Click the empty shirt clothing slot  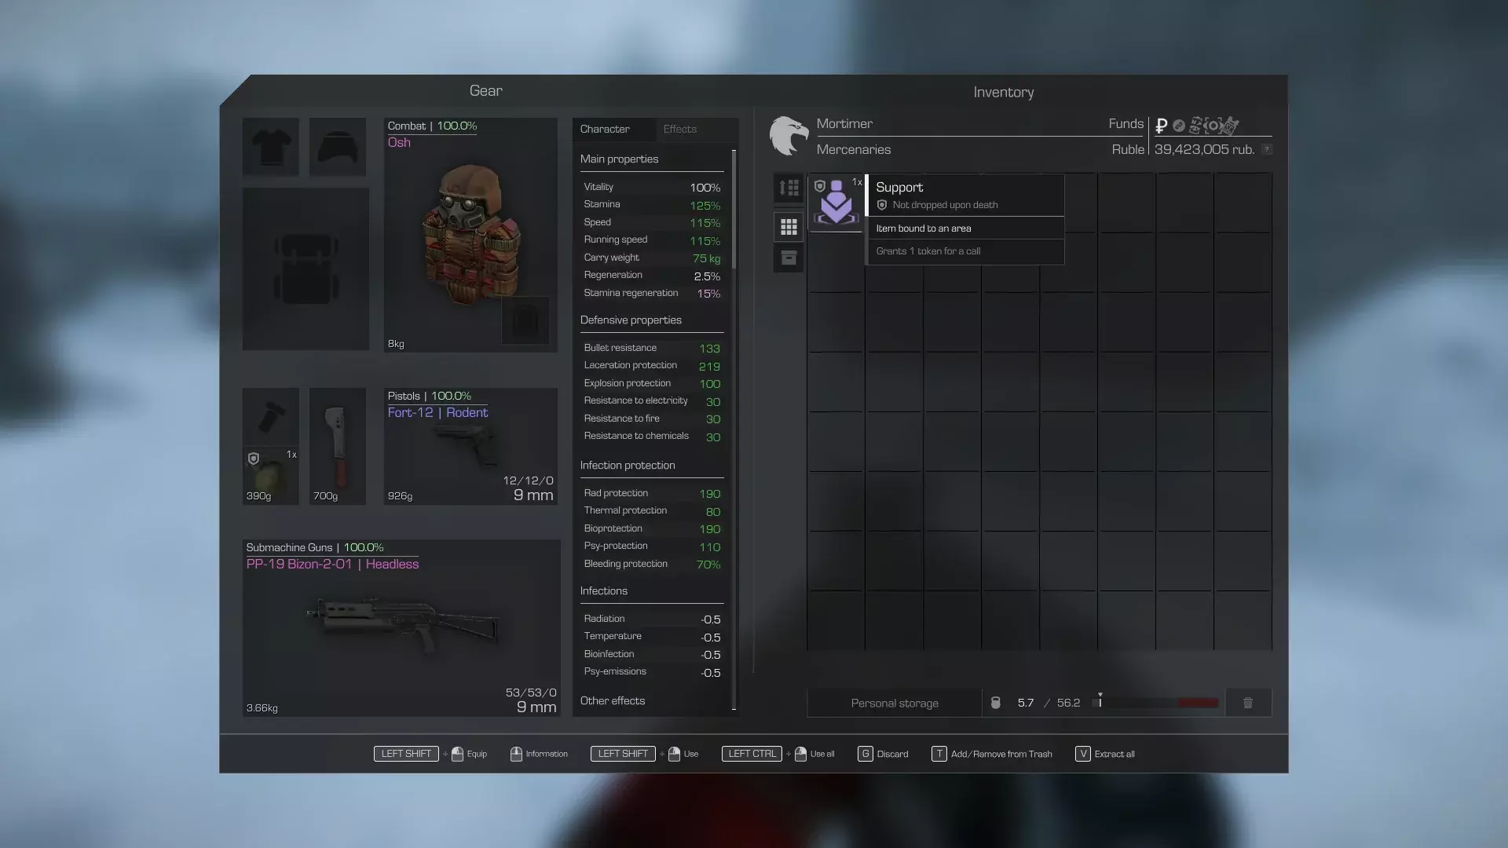pyautogui.click(x=271, y=147)
